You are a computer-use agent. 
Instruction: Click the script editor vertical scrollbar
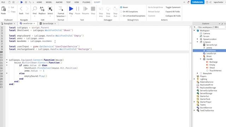click(190, 76)
